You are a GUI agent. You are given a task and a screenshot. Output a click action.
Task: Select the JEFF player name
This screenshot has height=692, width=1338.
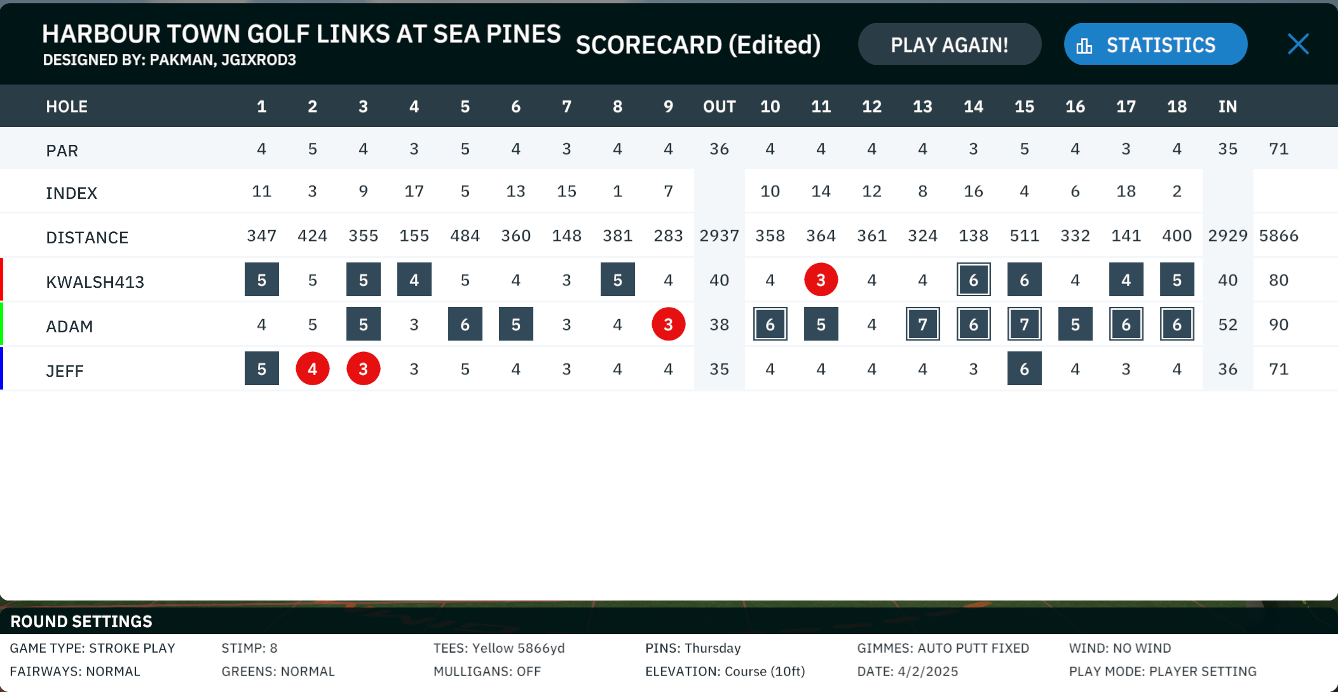(x=65, y=370)
